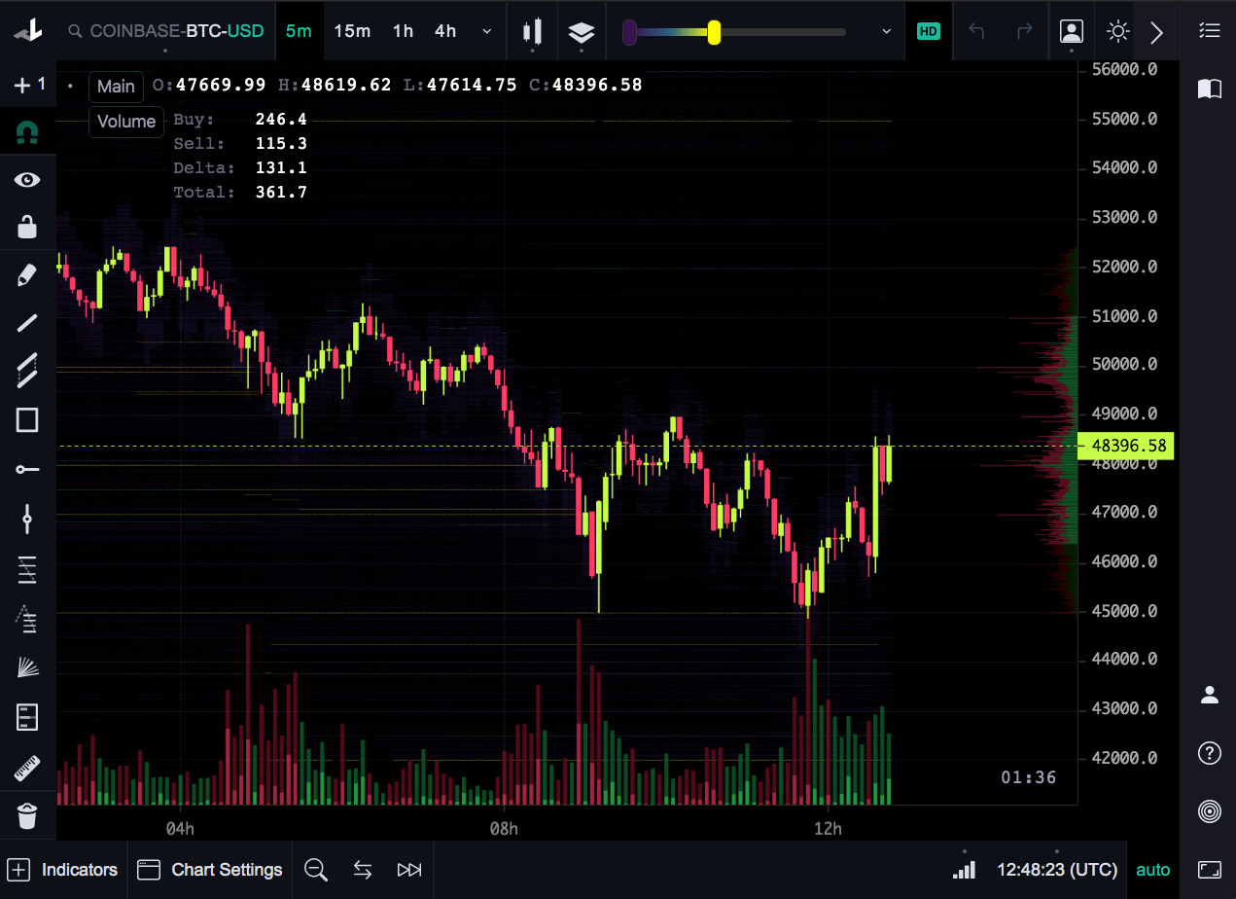Open Chart Settings
This screenshot has width=1236, height=899.
210,870
